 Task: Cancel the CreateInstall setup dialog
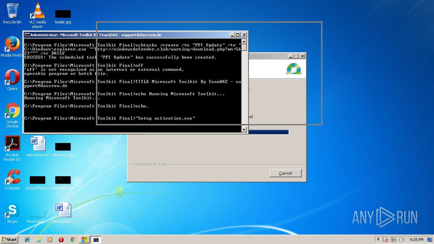(x=285, y=173)
